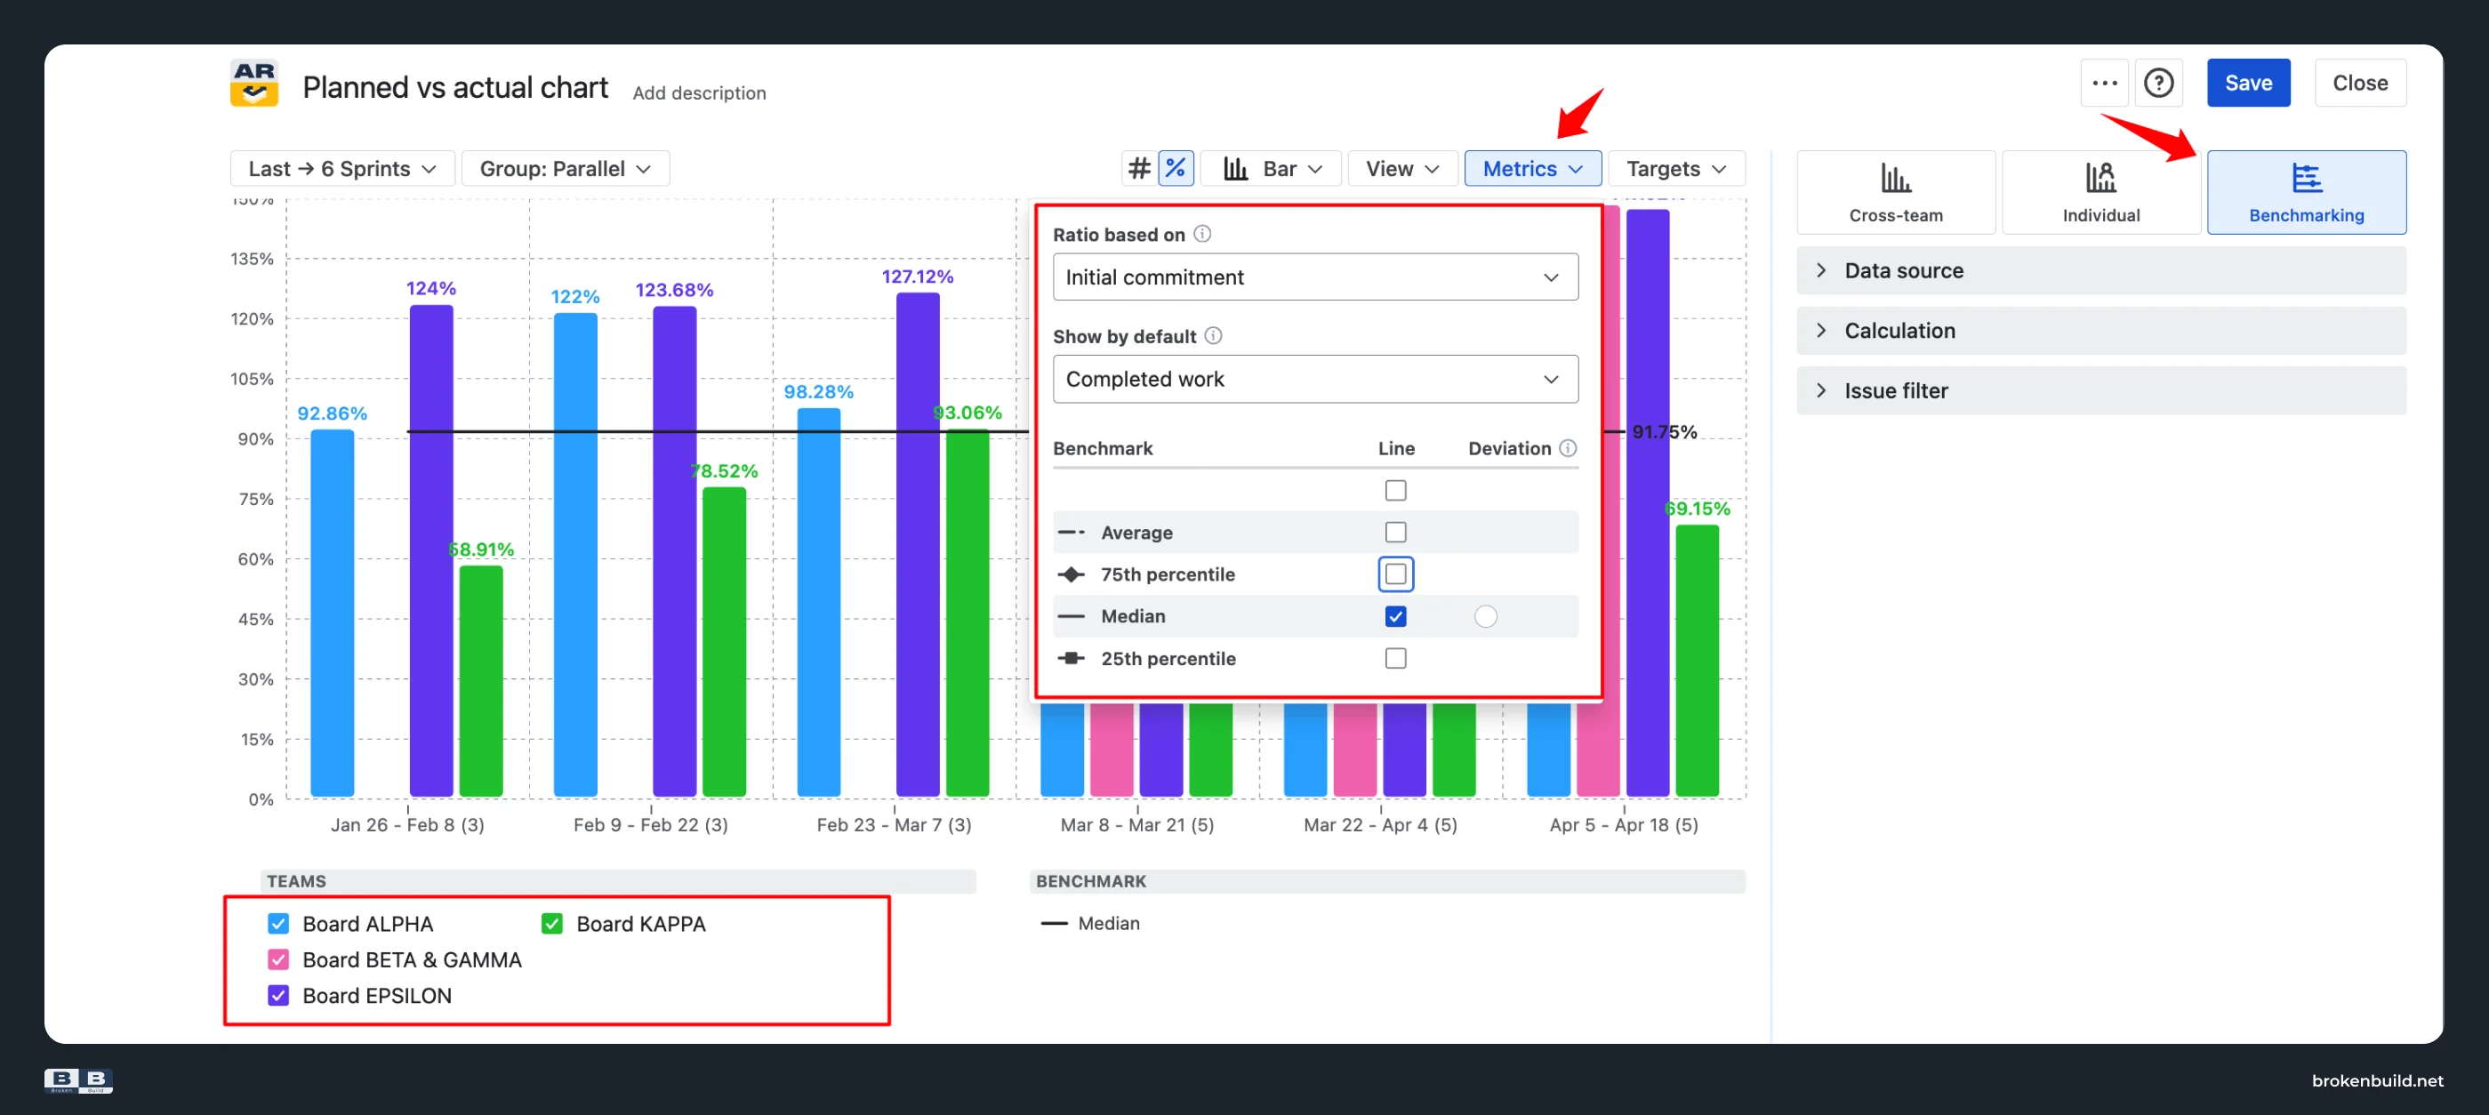Toggle Board EPSILON team checkbox
The width and height of the screenshot is (2489, 1115).
278,995
